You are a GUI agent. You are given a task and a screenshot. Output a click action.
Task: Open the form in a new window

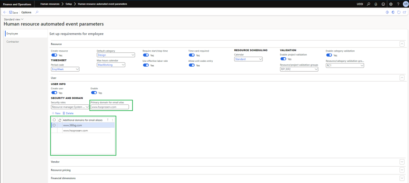(404, 13)
